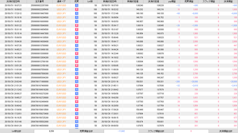238x133 pixels.
Task: Click the sell icon in the 14:19:40 row
Action: (x=77, y=58)
